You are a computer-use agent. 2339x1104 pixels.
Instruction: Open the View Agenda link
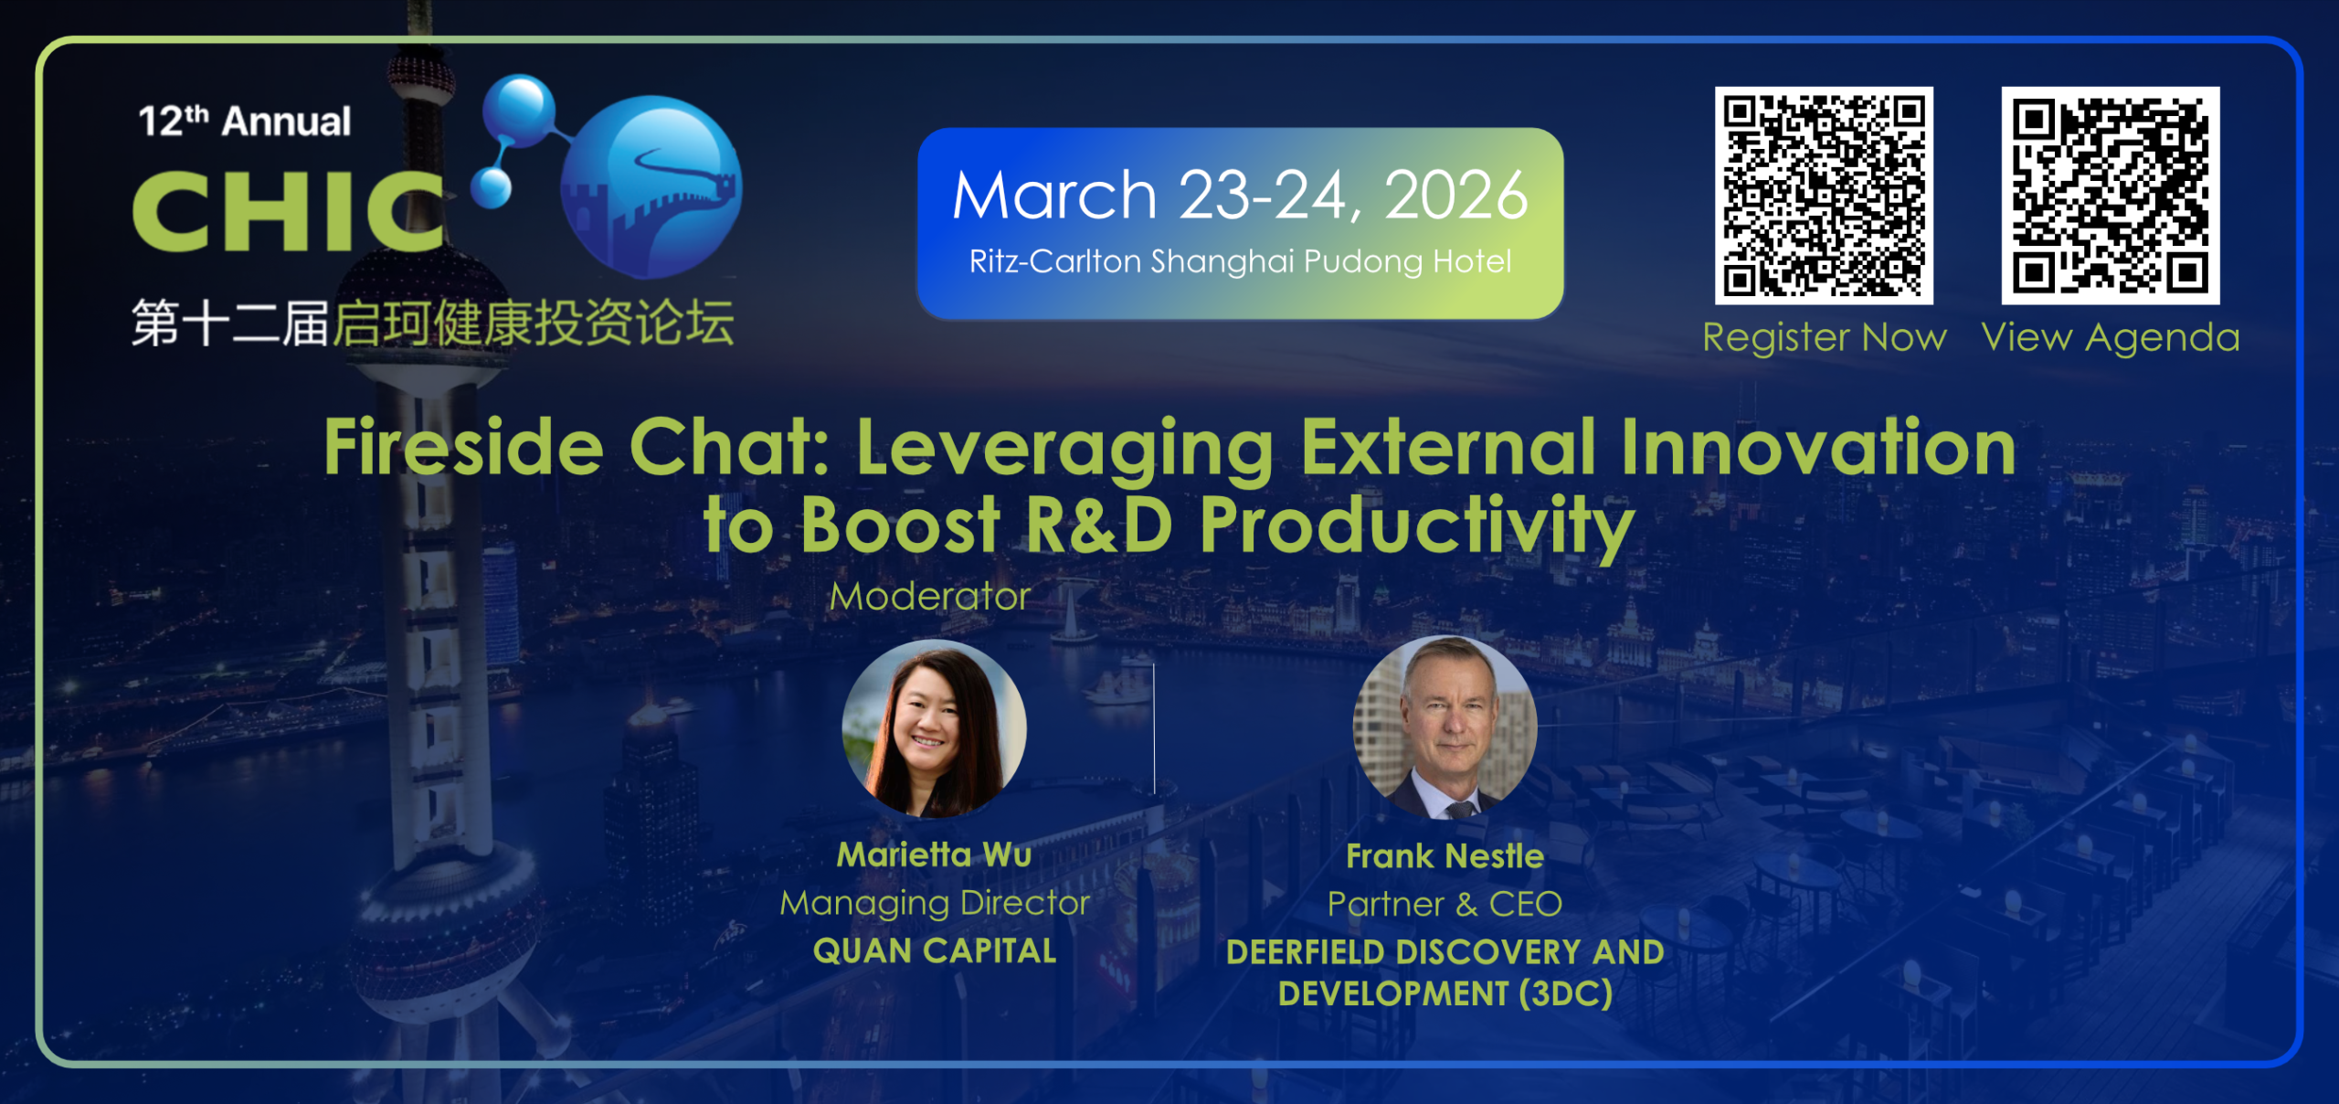tap(2110, 337)
